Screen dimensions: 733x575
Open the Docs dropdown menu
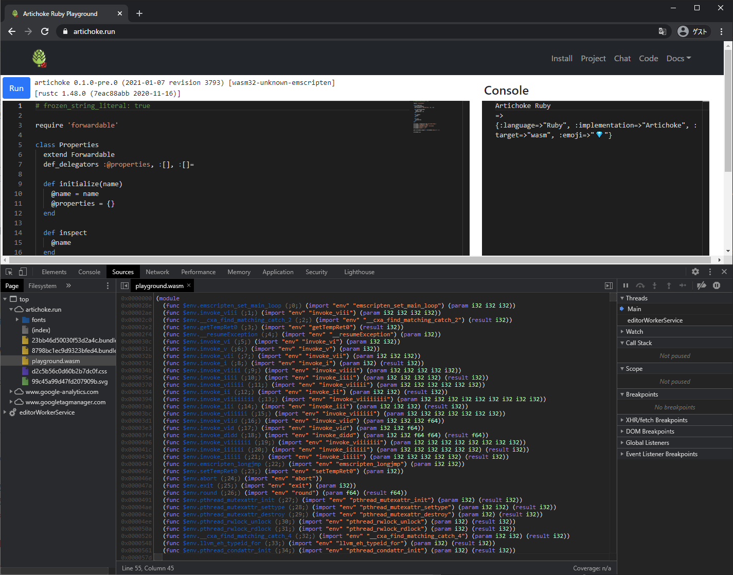coord(678,59)
